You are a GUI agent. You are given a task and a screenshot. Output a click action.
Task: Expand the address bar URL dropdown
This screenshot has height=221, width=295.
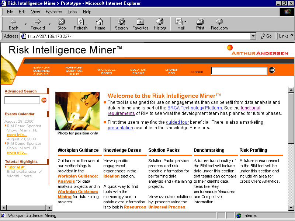point(253,36)
